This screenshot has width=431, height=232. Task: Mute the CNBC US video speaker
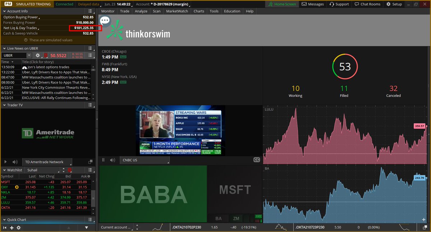coord(112,160)
